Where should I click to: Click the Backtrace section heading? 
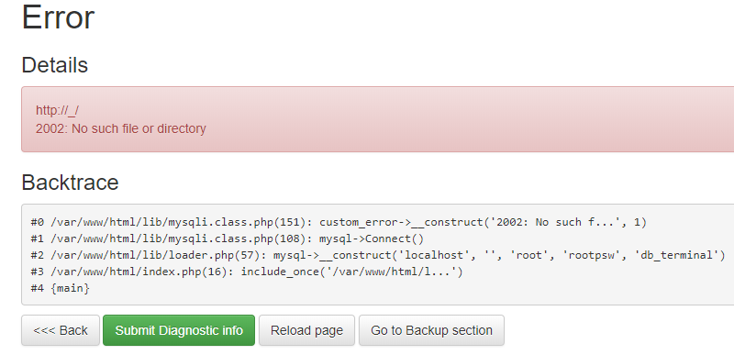pos(71,182)
